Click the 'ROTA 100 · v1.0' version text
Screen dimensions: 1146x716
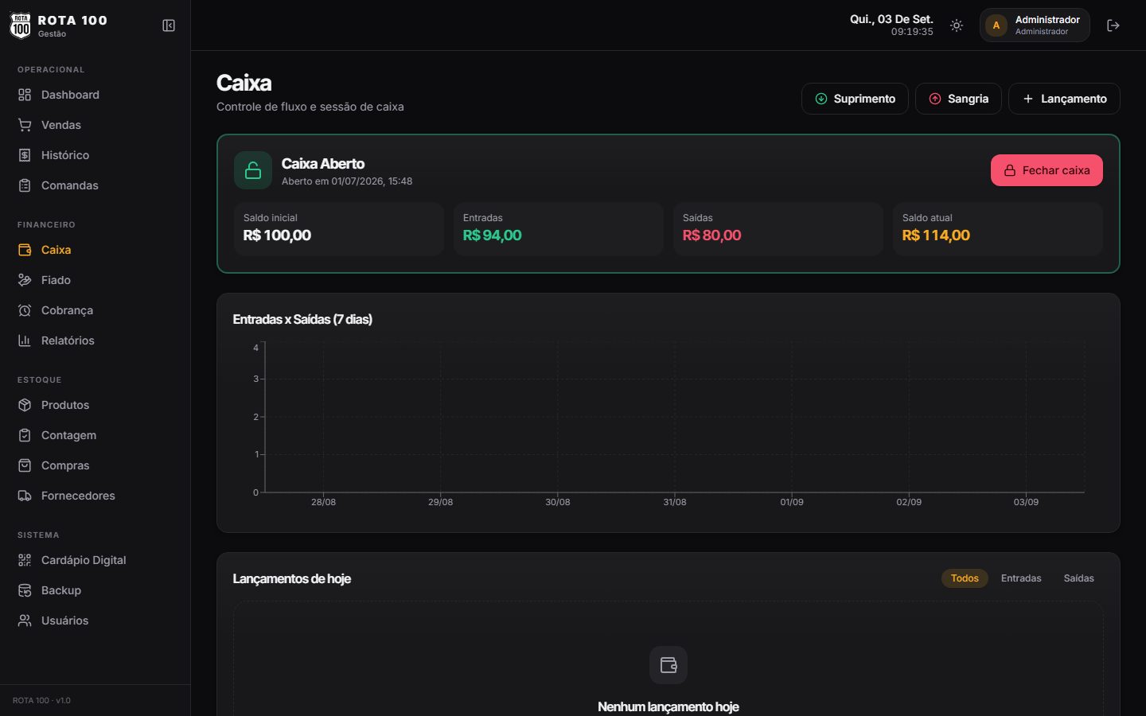tap(41, 701)
